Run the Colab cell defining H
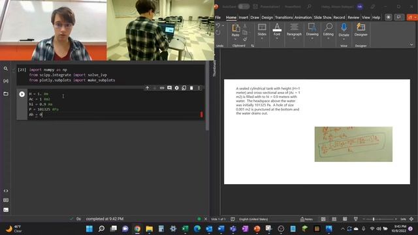The width and height of the screenshot is (418, 235). [x=22, y=94]
